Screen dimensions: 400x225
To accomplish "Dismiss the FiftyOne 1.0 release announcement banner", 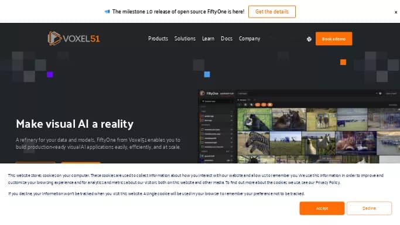I will point(396,12).
